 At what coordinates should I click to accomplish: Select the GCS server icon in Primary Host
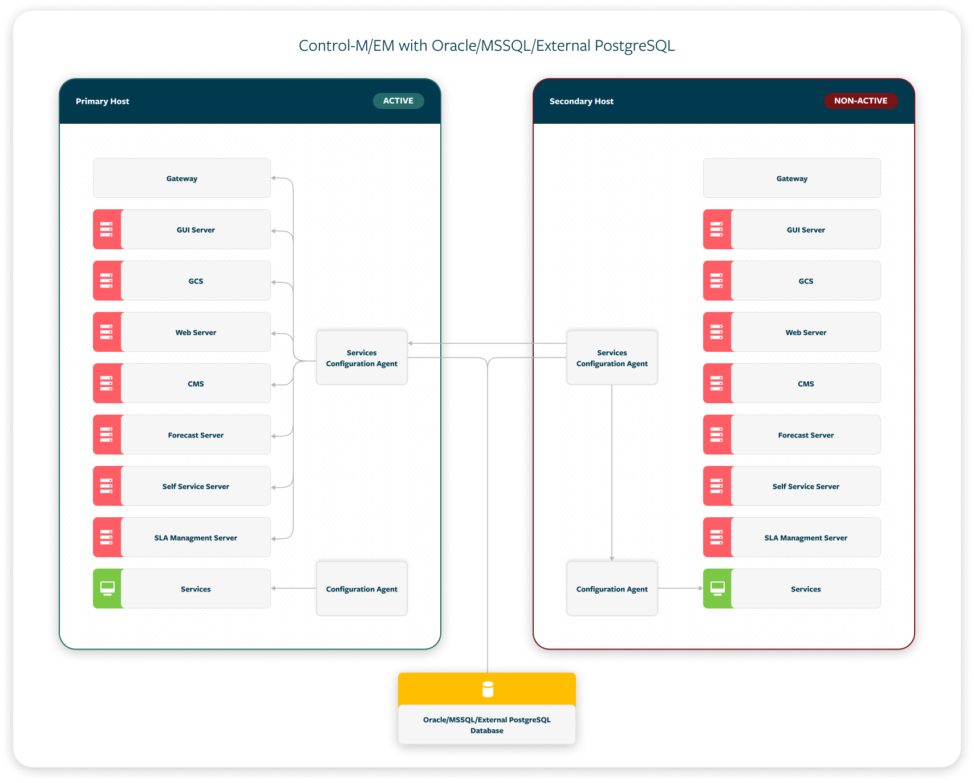click(107, 281)
